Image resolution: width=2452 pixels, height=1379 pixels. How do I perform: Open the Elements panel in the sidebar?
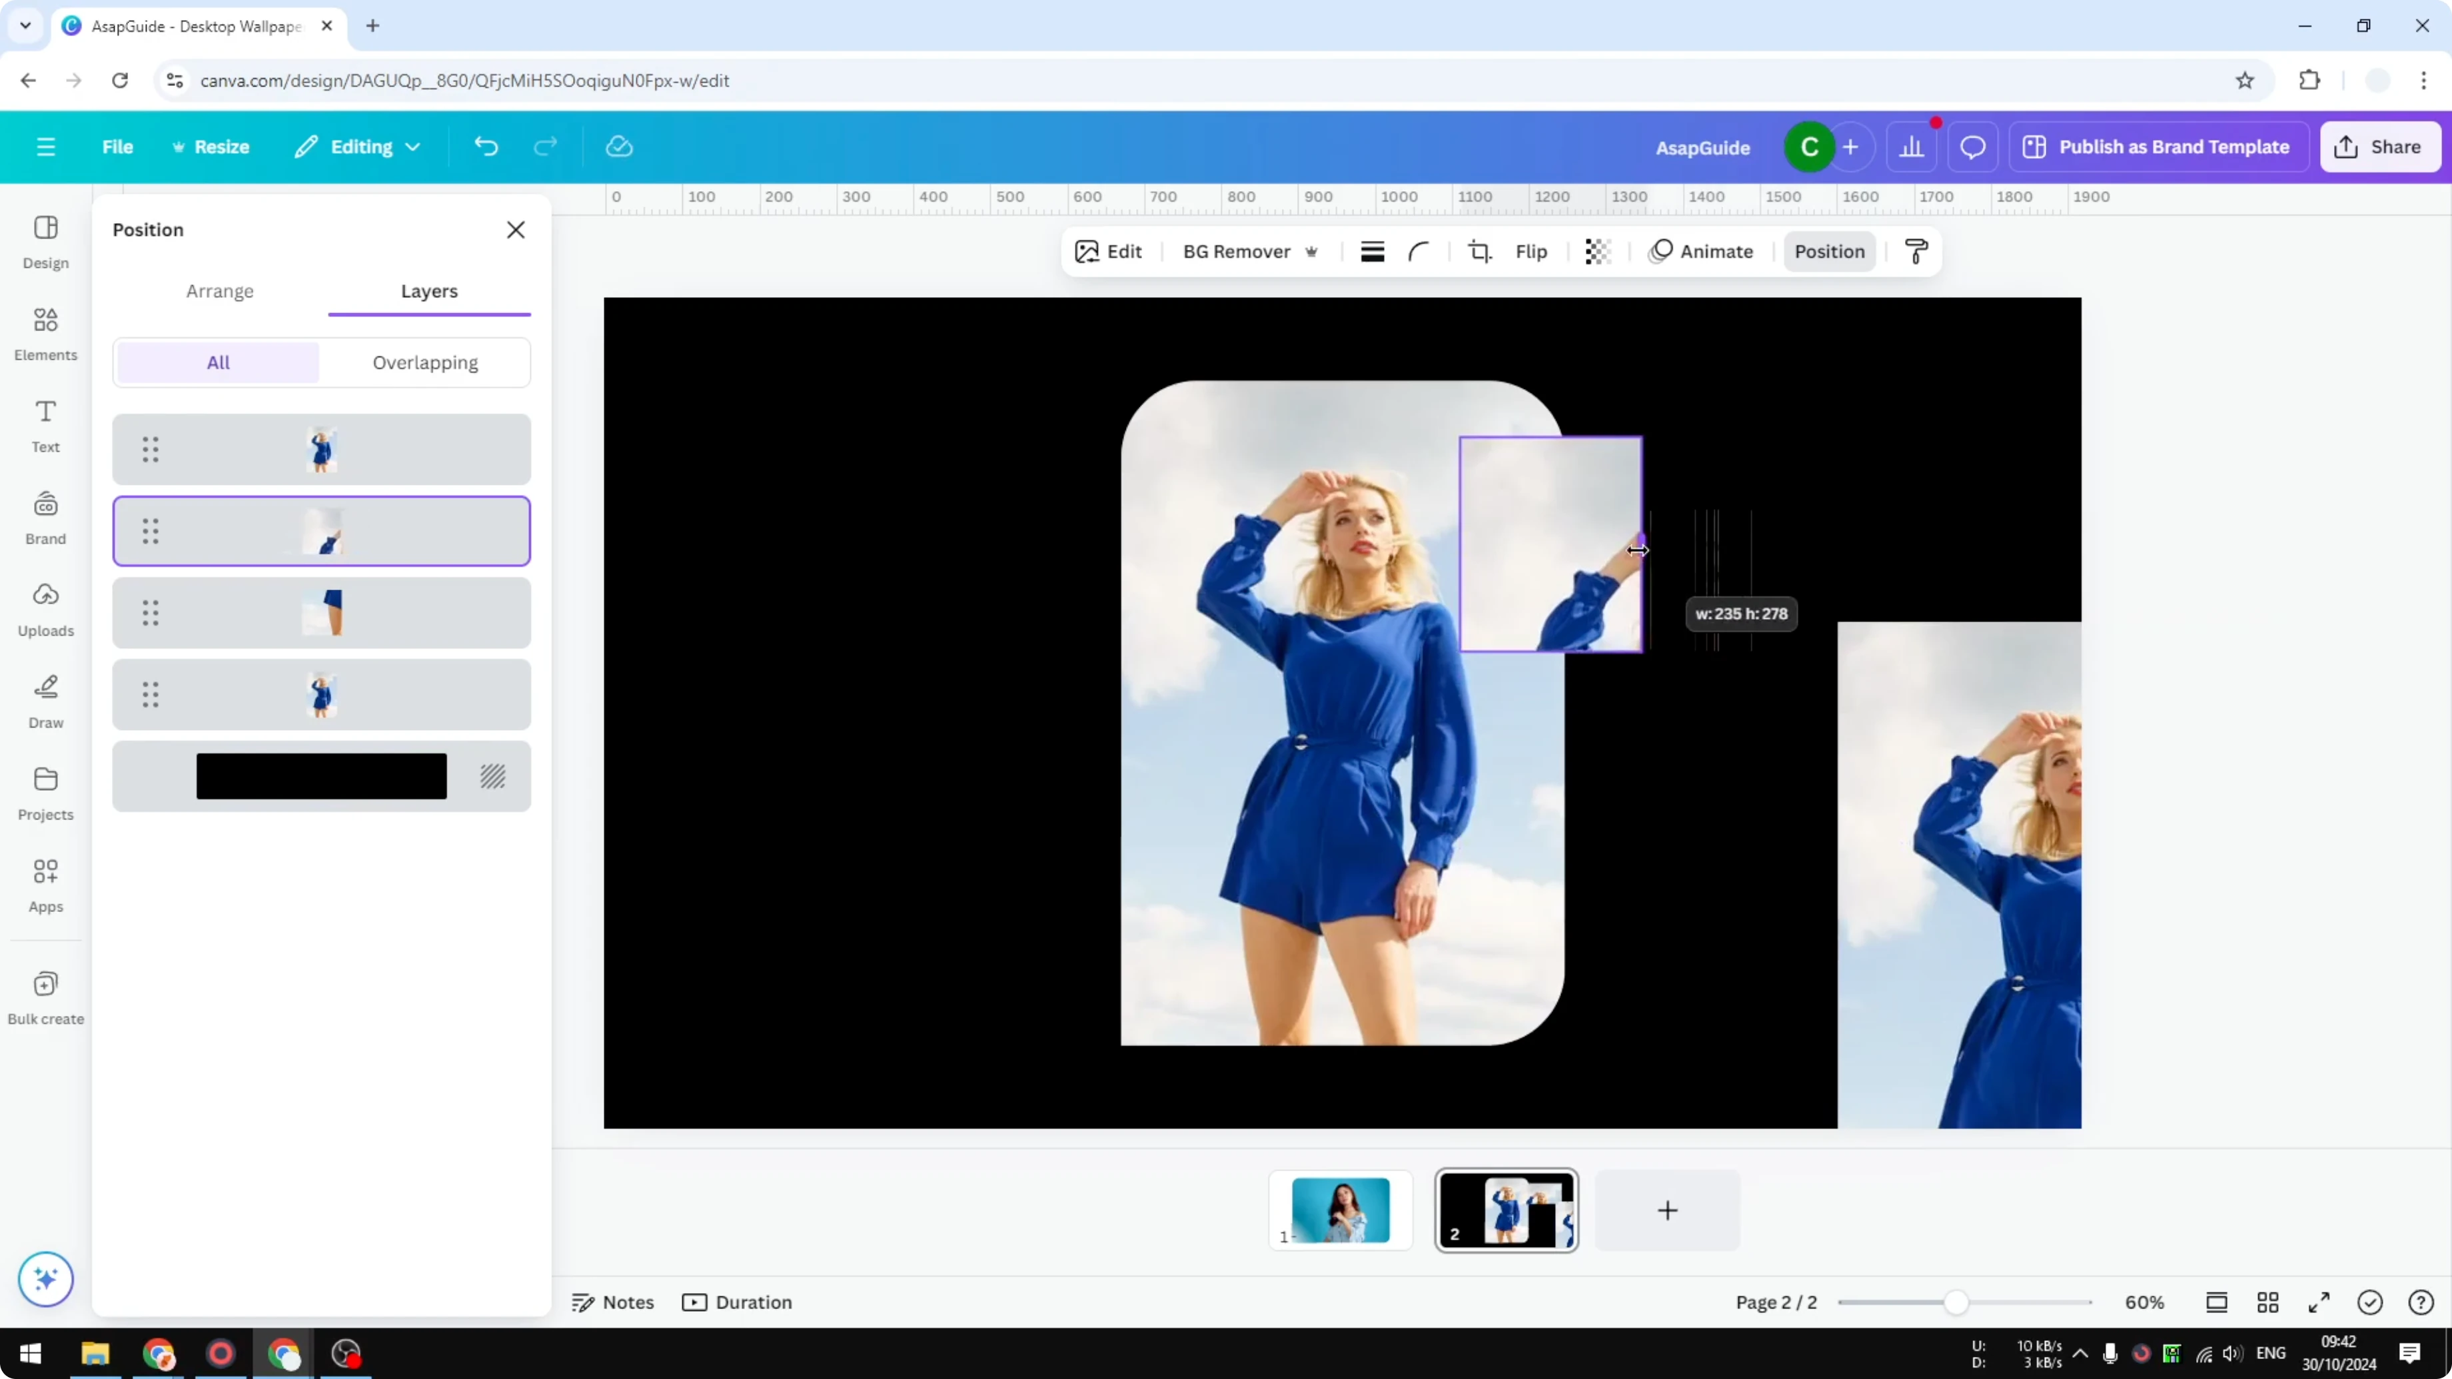click(45, 334)
